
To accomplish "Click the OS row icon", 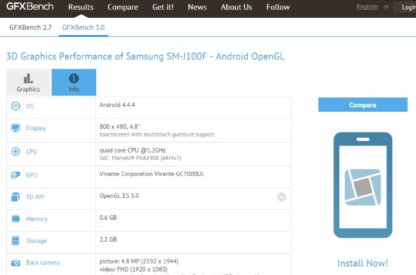I will pos(15,106).
